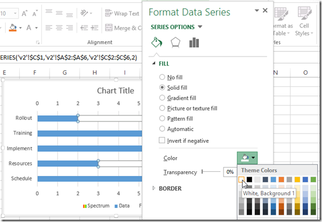This screenshot has width=322, height=222.
Task: Click the Fill Color paint bucket in ribbon
Action: [x=13, y=27]
